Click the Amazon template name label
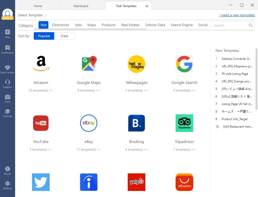The width and height of the screenshot is (258, 197). tap(41, 83)
